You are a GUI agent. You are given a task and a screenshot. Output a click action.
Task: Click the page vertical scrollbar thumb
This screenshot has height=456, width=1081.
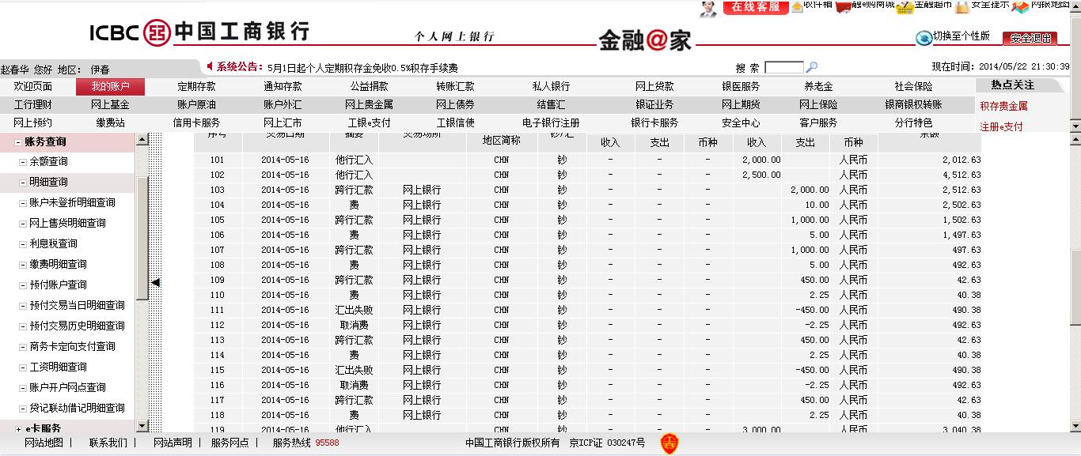1075,286
